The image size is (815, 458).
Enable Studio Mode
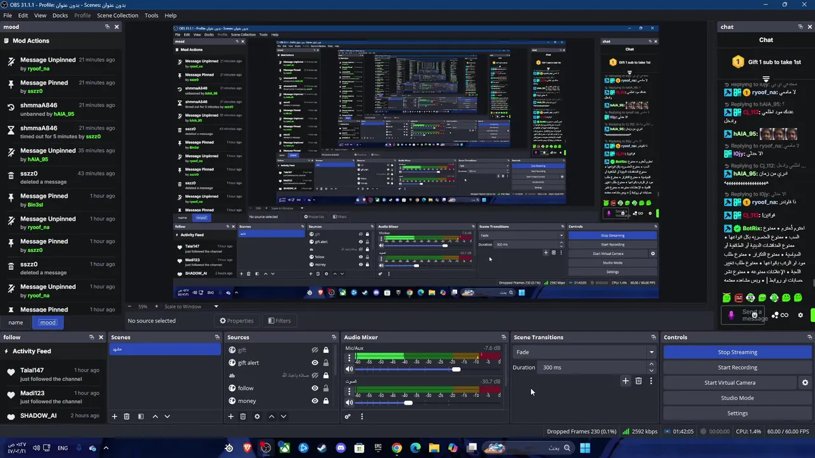tap(737, 398)
